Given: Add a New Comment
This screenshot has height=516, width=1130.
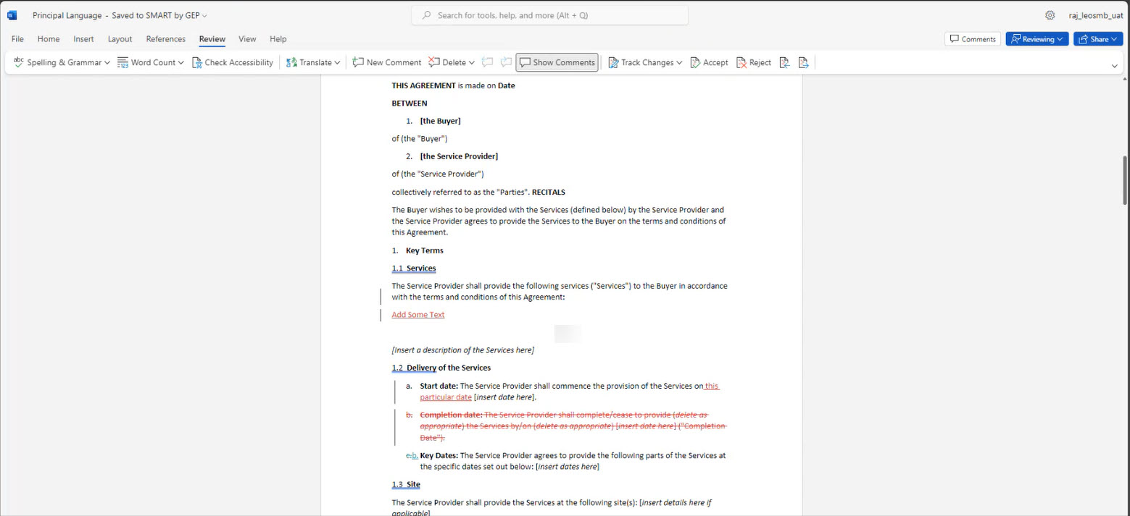Looking at the screenshot, I should pos(386,63).
